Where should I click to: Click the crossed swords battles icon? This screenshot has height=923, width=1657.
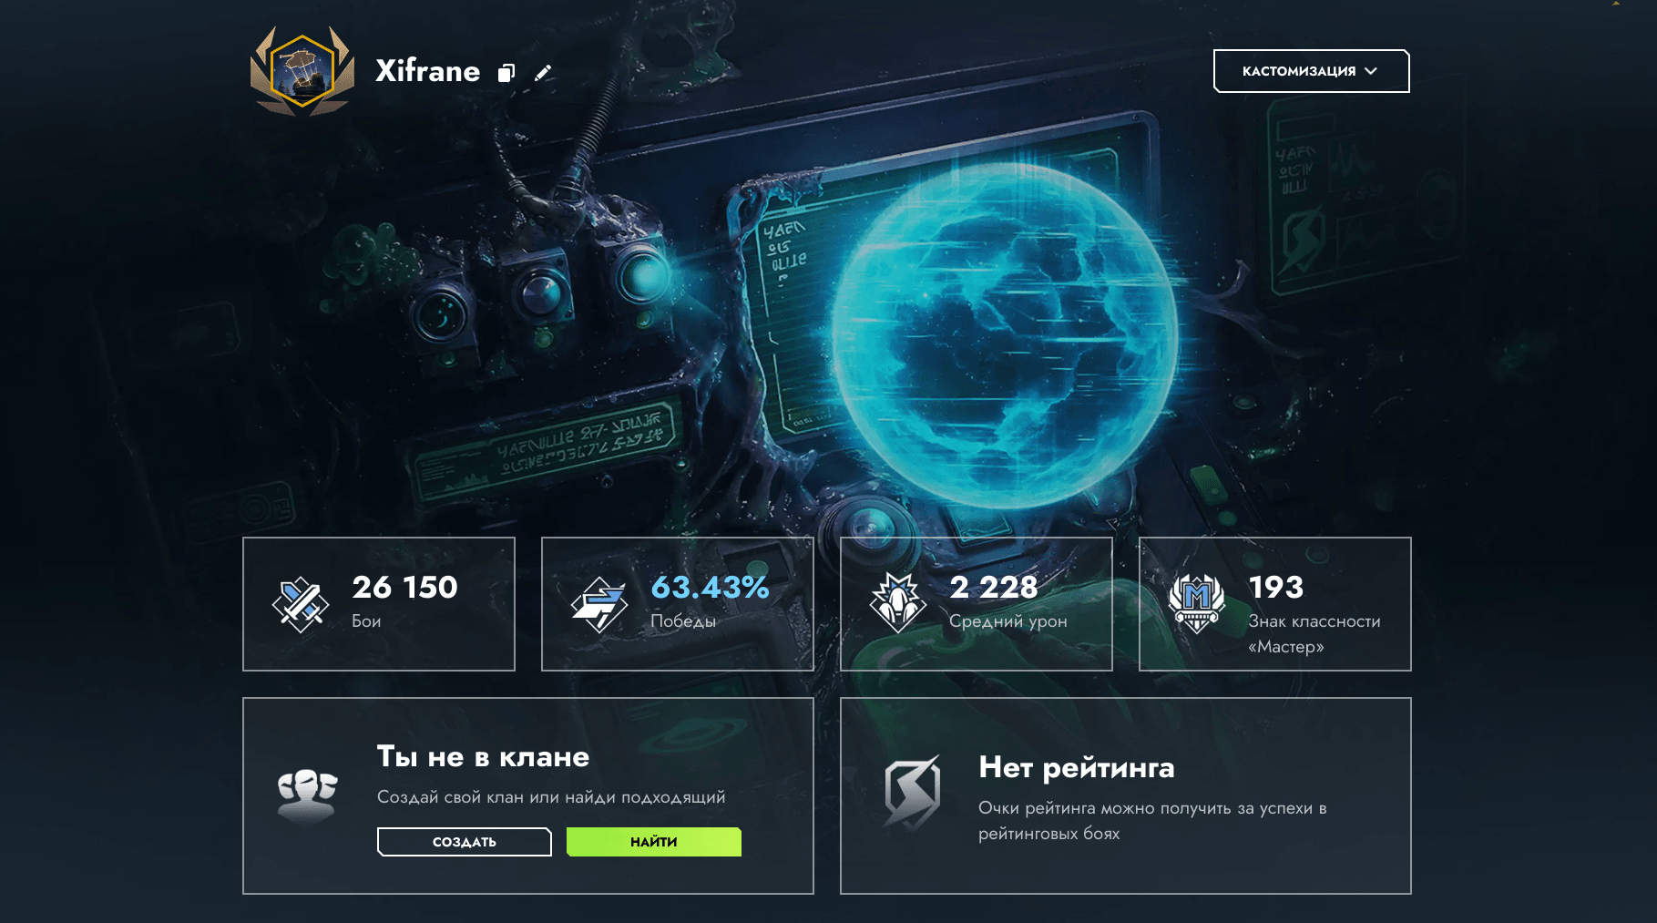(x=300, y=604)
